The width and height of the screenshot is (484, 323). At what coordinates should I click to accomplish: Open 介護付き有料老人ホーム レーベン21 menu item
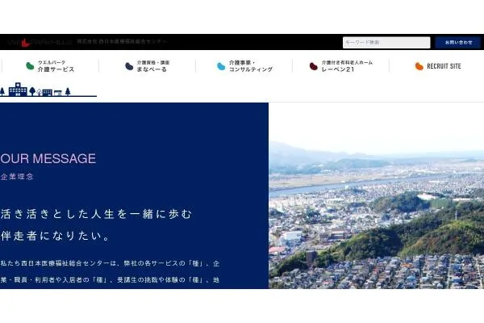pos(341,66)
